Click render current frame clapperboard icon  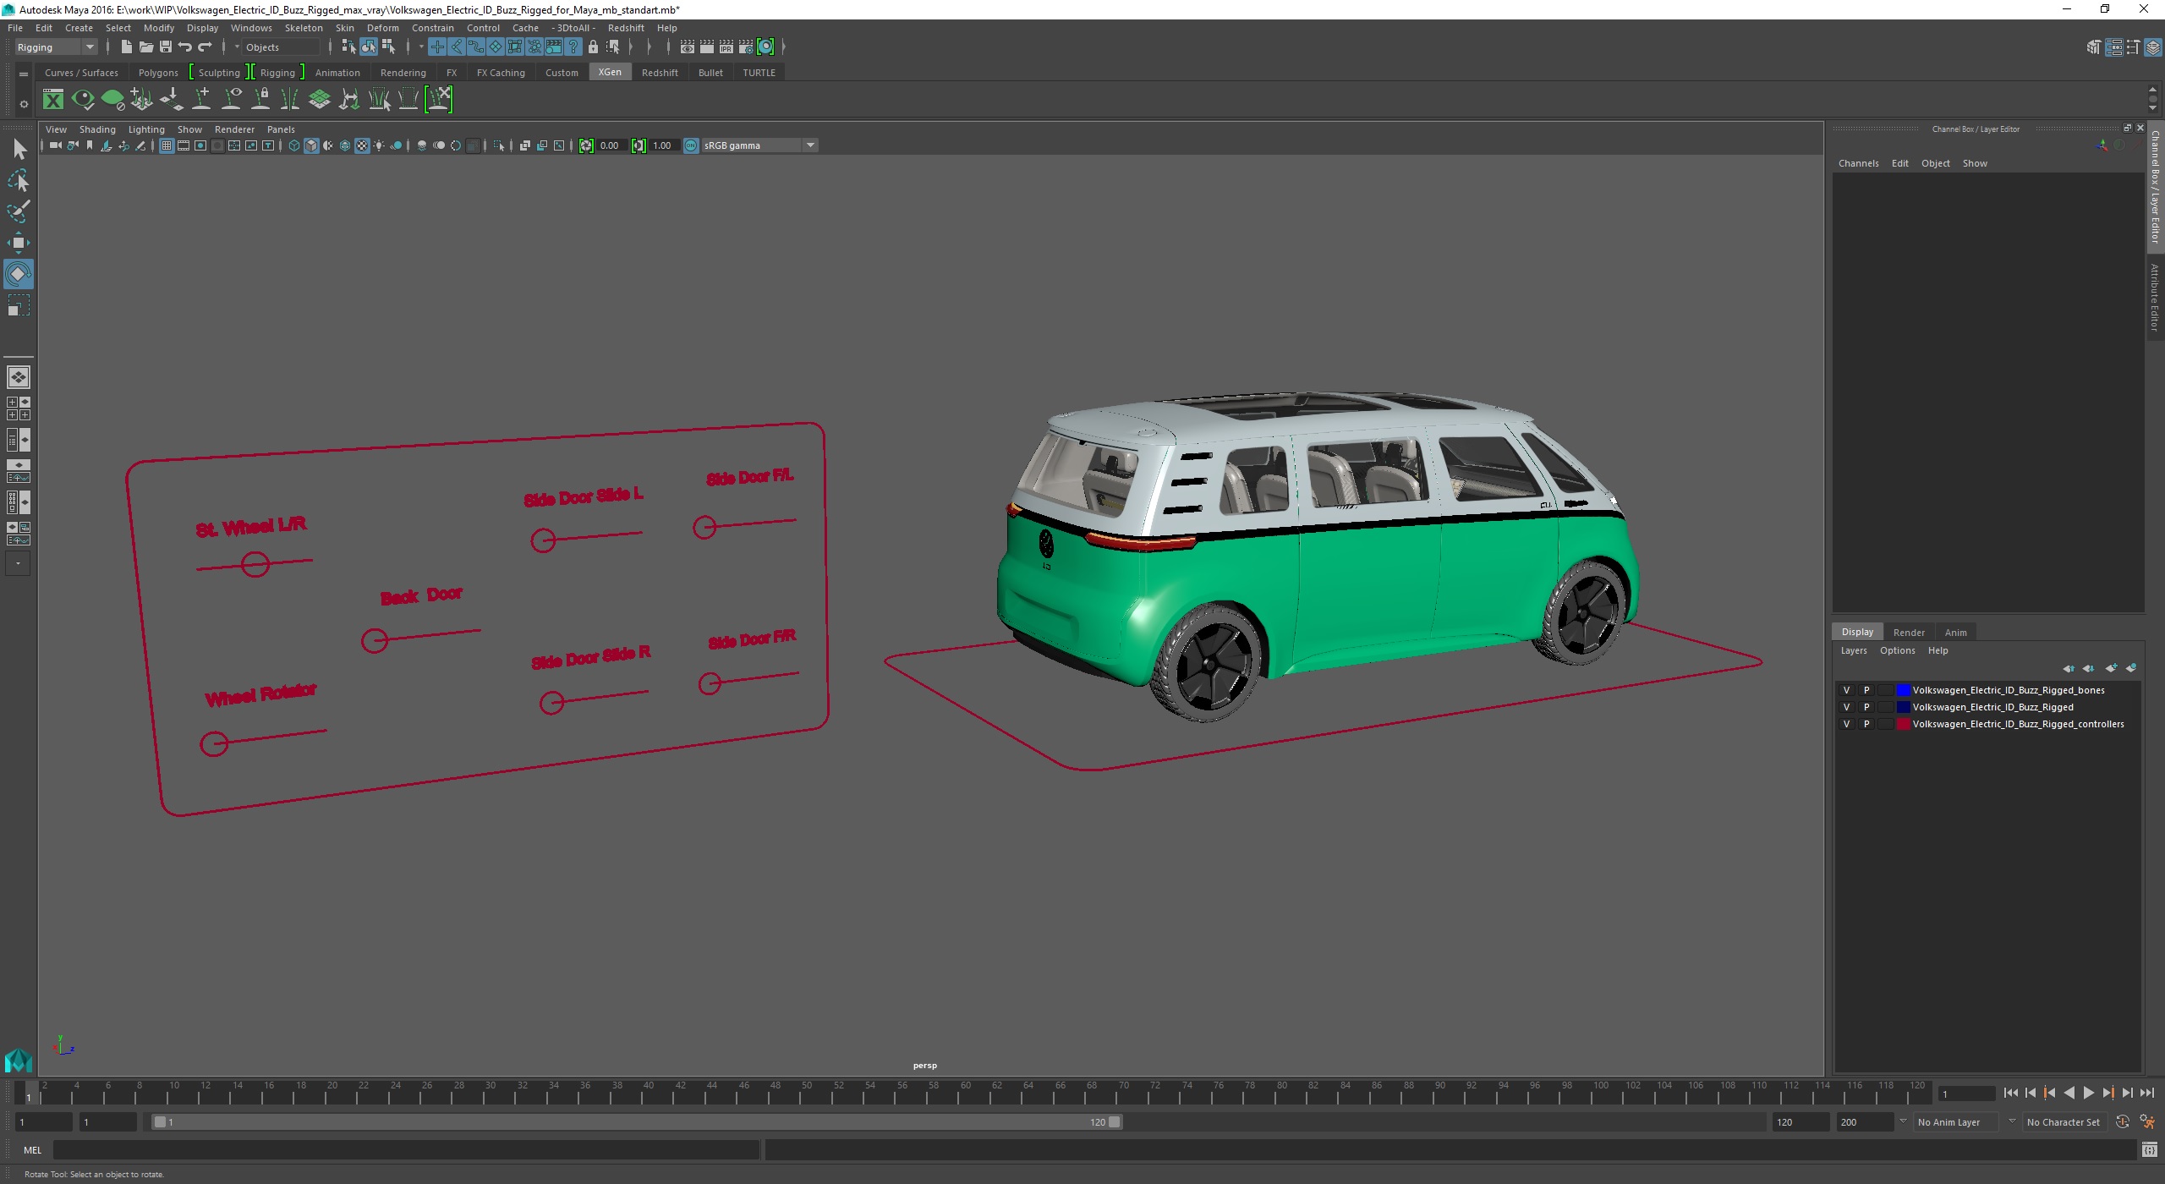[x=706, y=47]
